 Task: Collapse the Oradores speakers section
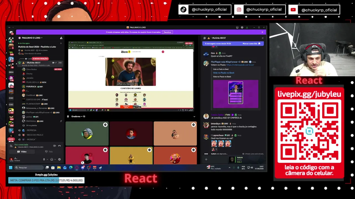point(194,116)
